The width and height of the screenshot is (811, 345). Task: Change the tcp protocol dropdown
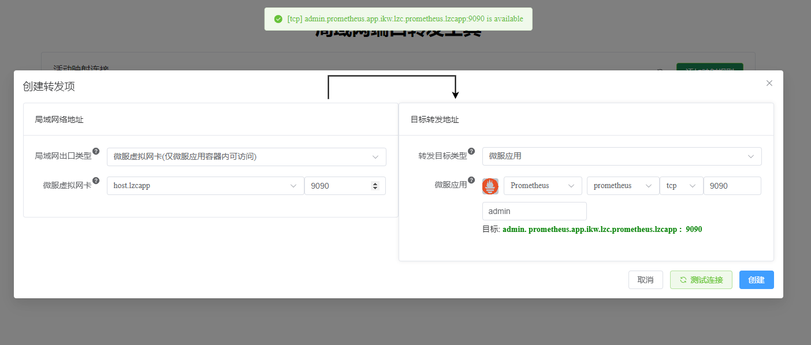(682, 186)
